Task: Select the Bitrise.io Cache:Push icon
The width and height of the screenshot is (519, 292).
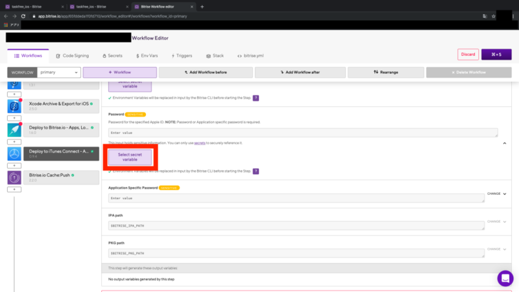Action: tap(14, 178)
